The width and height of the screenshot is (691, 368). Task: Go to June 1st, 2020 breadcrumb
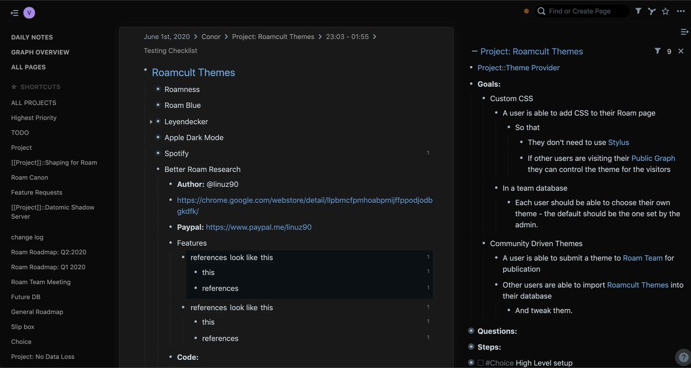click(x=167, y=37)
